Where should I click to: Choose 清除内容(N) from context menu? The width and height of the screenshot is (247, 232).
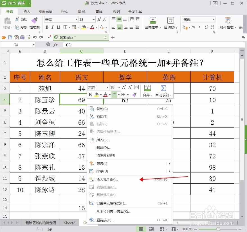130,155
